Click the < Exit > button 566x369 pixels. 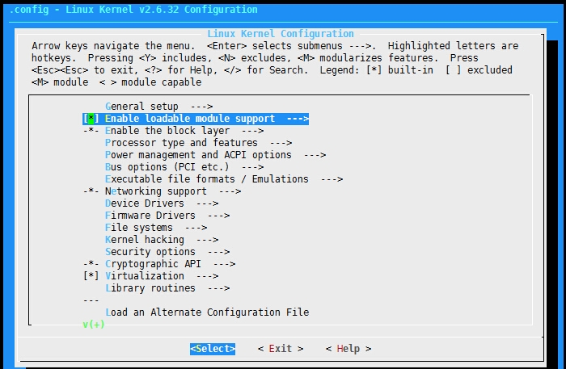(281, 349)
